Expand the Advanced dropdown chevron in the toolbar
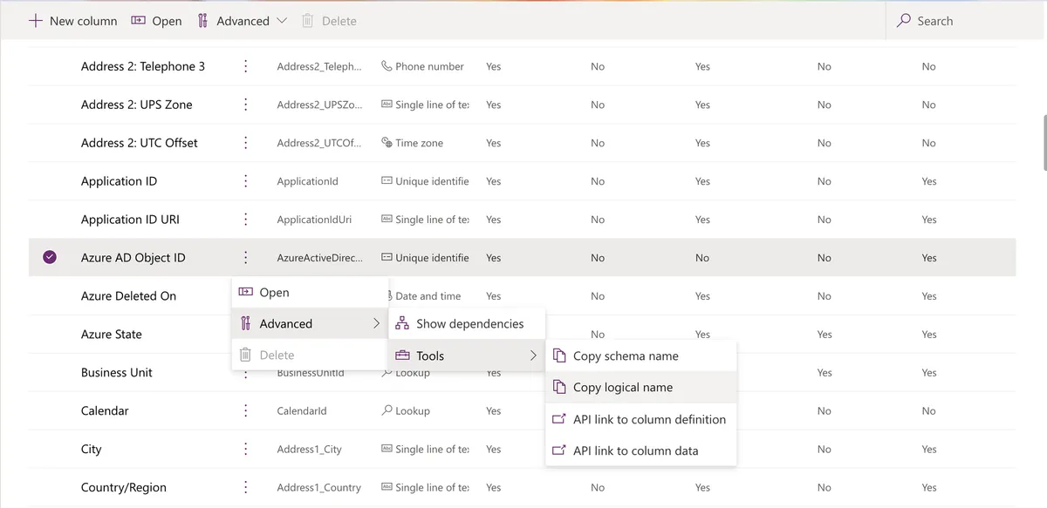1047x508 pixels. pyautogui.click(x=282, y=21)
